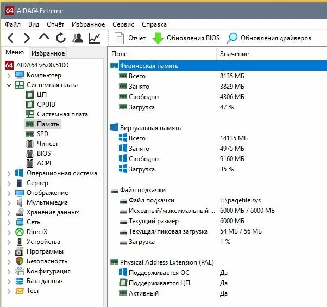Select the Текущая/пиковая загрузка row
The width and height of the screenshot is (327, 307).
click(x=218, y=231)
